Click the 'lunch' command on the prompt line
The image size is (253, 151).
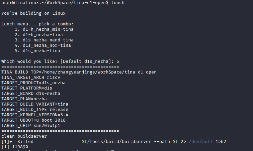tap(118, 3)
